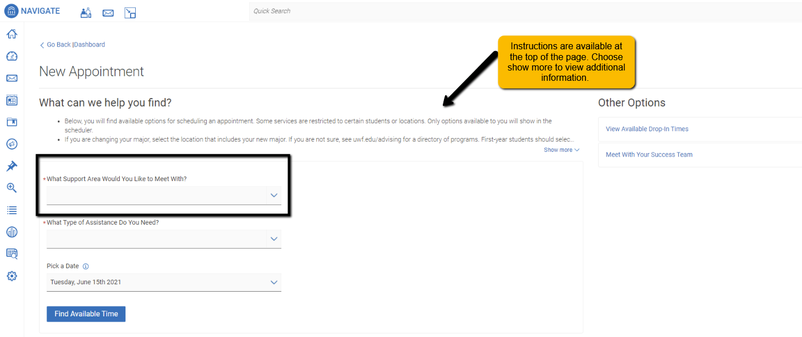The height and width of the screenshot is (337, 802).
Task: Open the Support Area dropdown
Action: coord(164,195)
